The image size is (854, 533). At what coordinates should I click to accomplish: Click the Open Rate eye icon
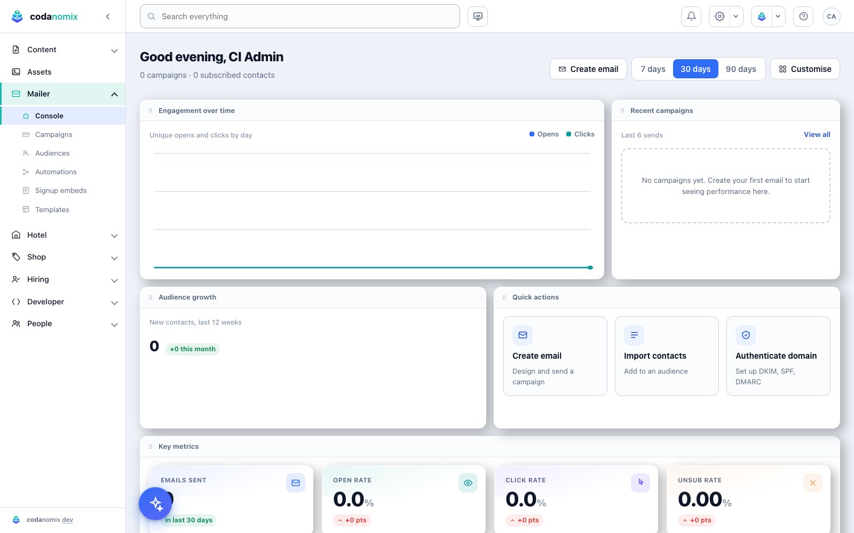(x=468, y=483)
